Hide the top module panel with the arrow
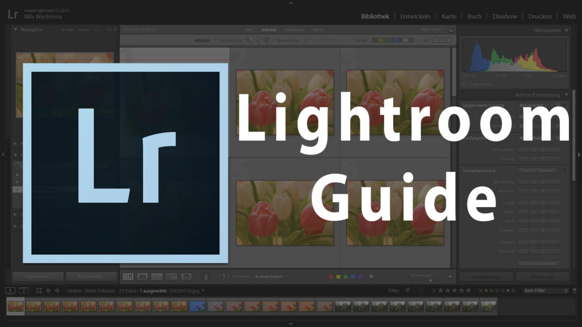Screen dimensions: 582x327 pyautogui.click(x=291, y=3)
